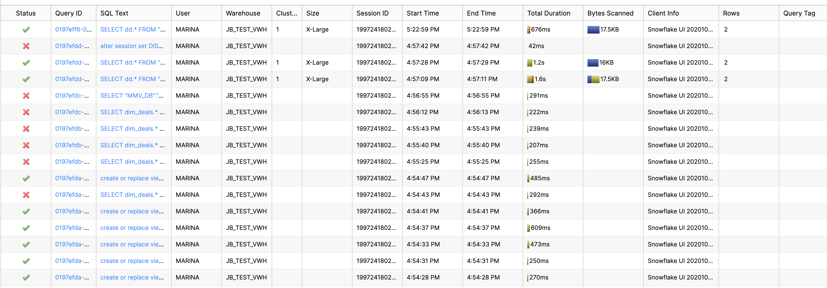Click the failed X icon for the 4:55:25 PM query

26,162
